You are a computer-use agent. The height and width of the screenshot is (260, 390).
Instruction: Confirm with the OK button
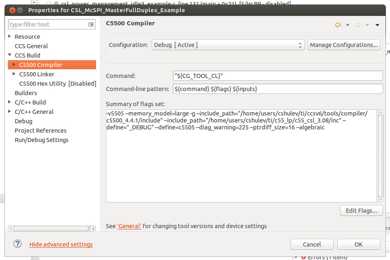coord(359,244)
